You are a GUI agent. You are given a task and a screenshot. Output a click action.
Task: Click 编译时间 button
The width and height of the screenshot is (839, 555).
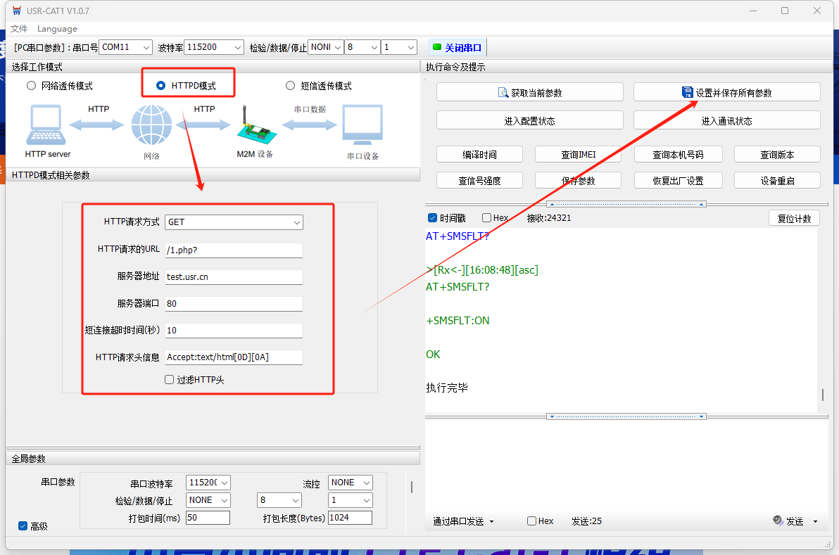click(479, 155)
